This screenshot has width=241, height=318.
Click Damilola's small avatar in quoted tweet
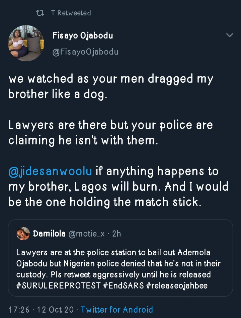tap(23, 234)
